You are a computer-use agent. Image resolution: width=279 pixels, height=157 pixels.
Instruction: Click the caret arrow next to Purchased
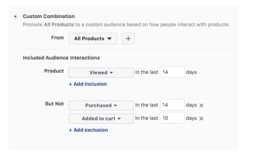pos(116,106)
